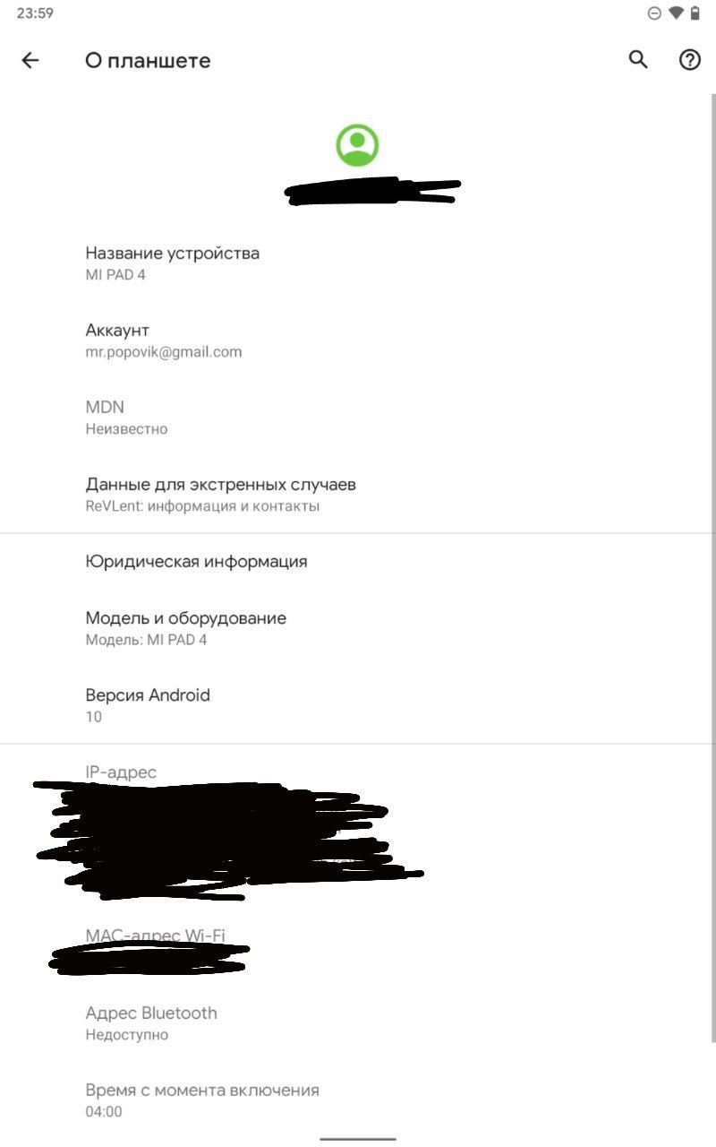This screenshot has width=716, height=1147.
Task: Open the help question mark icon
Action: pyautogui.click(x=689, y=60)
